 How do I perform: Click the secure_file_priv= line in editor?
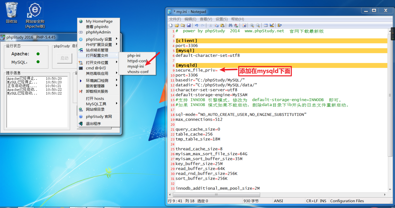pos(197,70)
